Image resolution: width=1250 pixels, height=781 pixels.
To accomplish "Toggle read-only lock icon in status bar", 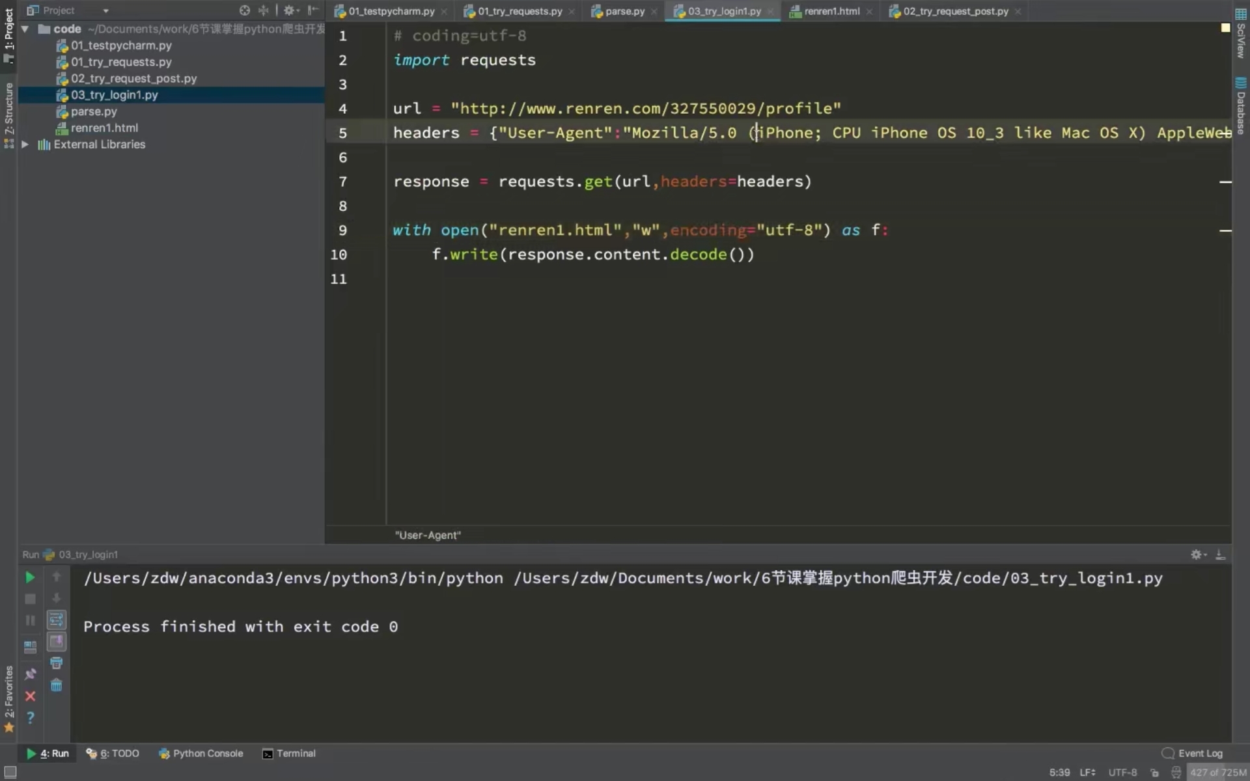I will click(1154, 773).
